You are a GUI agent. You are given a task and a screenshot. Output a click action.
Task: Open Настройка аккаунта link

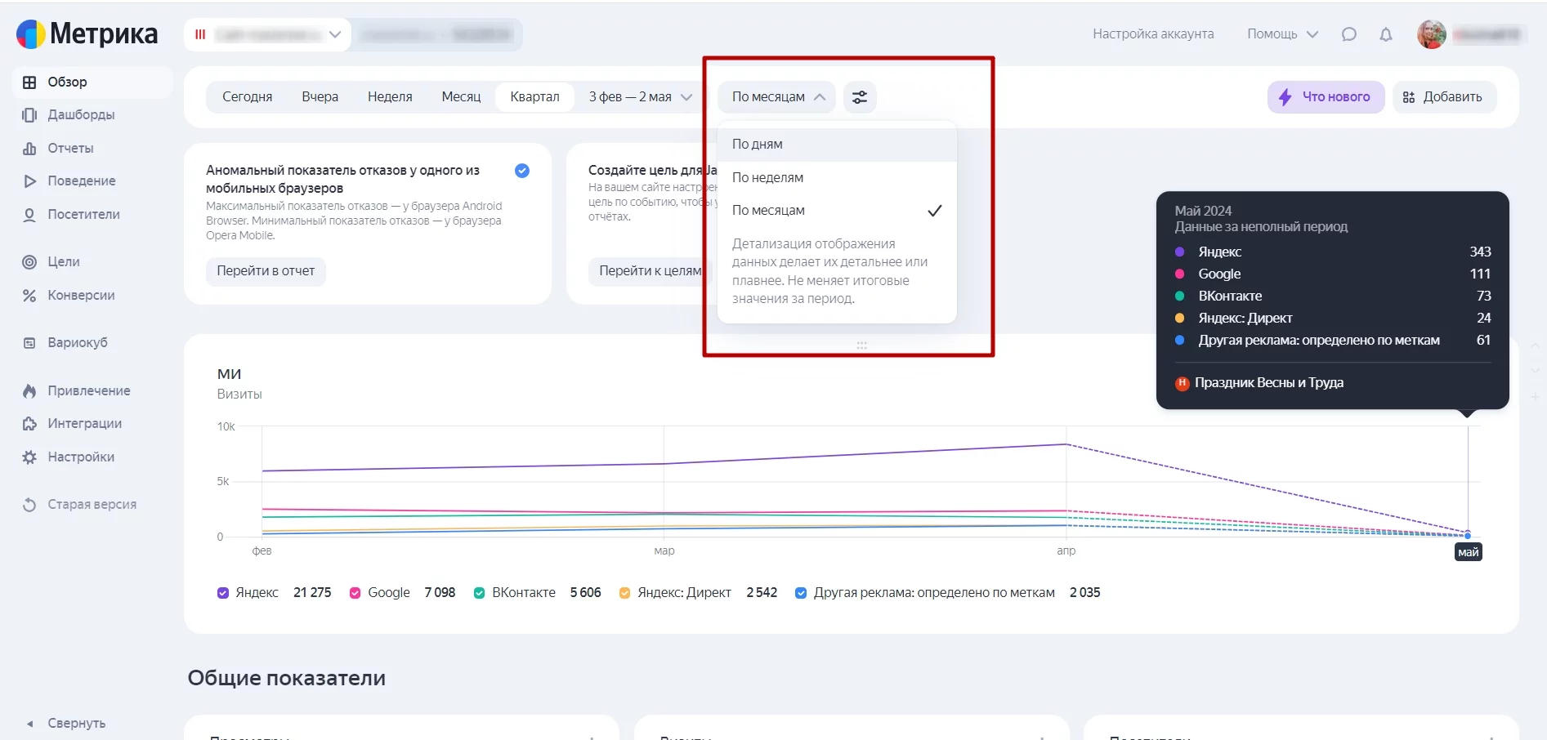[x=1153, y=33]
